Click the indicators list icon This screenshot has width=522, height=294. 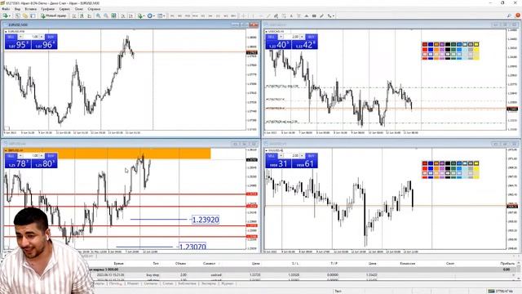[x=139, y=16]
